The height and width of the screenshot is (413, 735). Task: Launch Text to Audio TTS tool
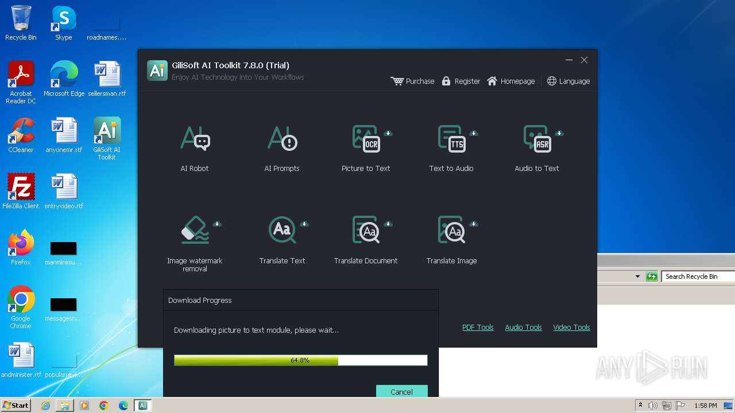451,148
